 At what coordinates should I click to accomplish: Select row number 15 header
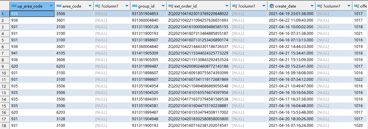pyautogui.click(x=5, y=106)
